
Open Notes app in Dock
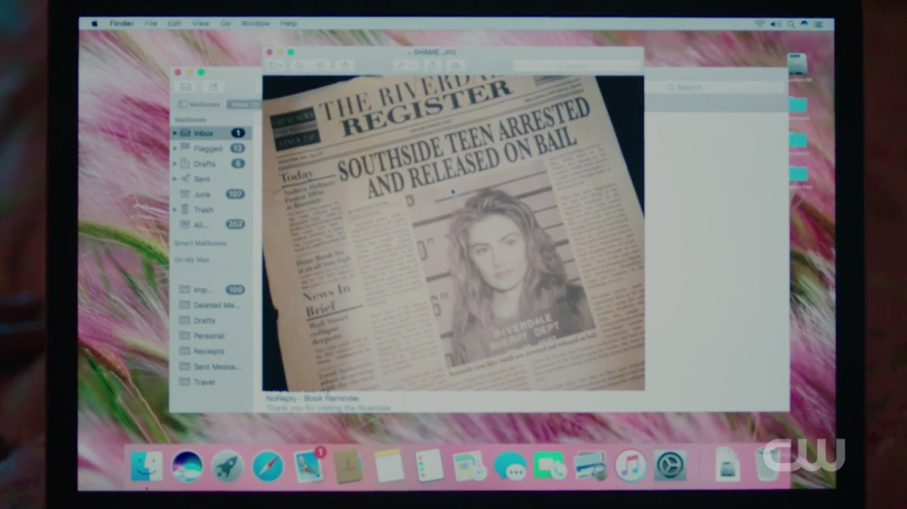click(389, 465)
